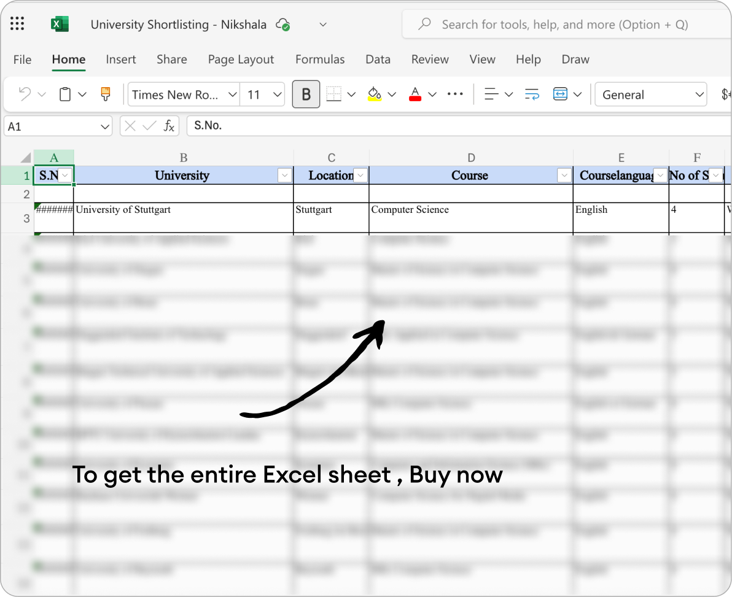This screenshot has width=732, height=597.
Task: Select column B header
Action: (x=184, y=158)
